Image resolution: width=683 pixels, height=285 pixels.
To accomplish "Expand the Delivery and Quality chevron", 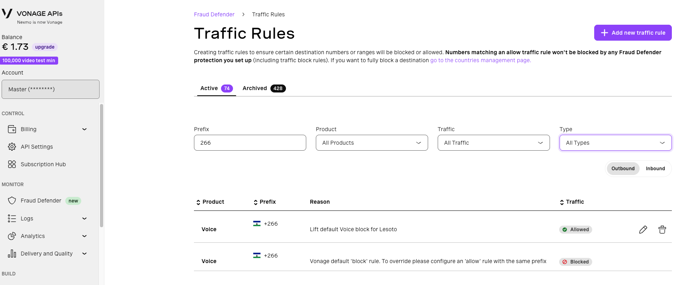I will [x=84, y=254].
